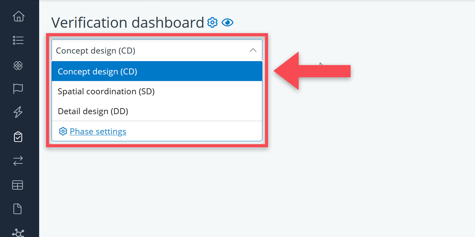Viewport: 475px width, 237px height.
Task: Open the table grid sidebar icon
Action: (x=18, y=185)
